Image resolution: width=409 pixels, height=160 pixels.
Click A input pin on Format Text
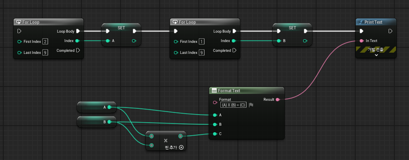(x=215, y=115)
